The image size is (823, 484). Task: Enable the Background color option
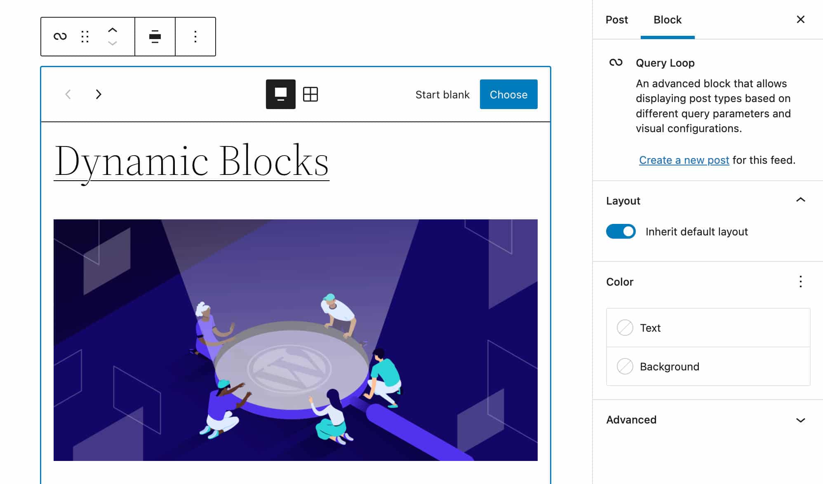(x=625, y=366)
